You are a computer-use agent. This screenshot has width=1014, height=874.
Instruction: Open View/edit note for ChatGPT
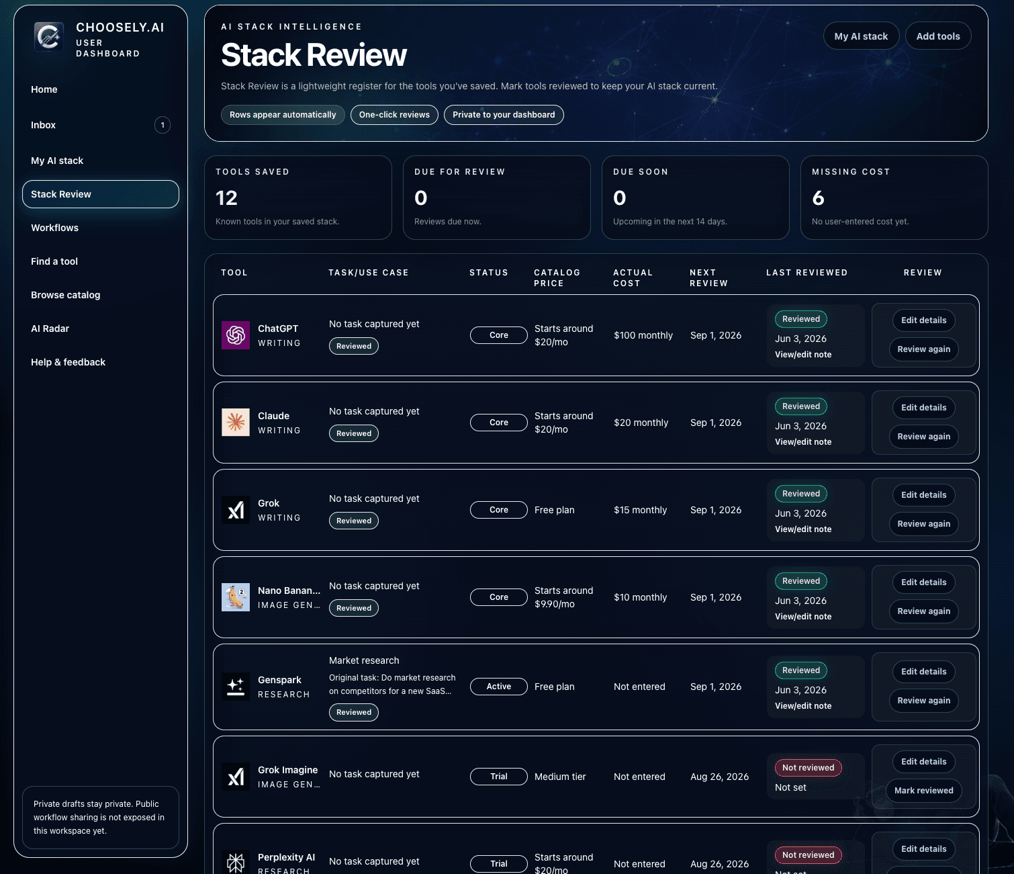[803, 355]
